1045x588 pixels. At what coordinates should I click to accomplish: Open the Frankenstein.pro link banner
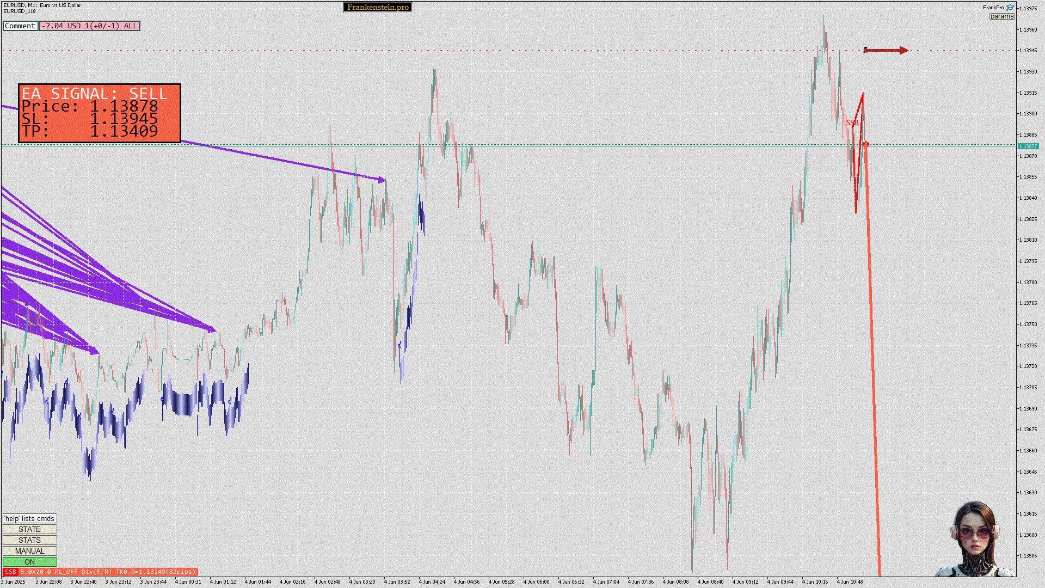[377, 7]
